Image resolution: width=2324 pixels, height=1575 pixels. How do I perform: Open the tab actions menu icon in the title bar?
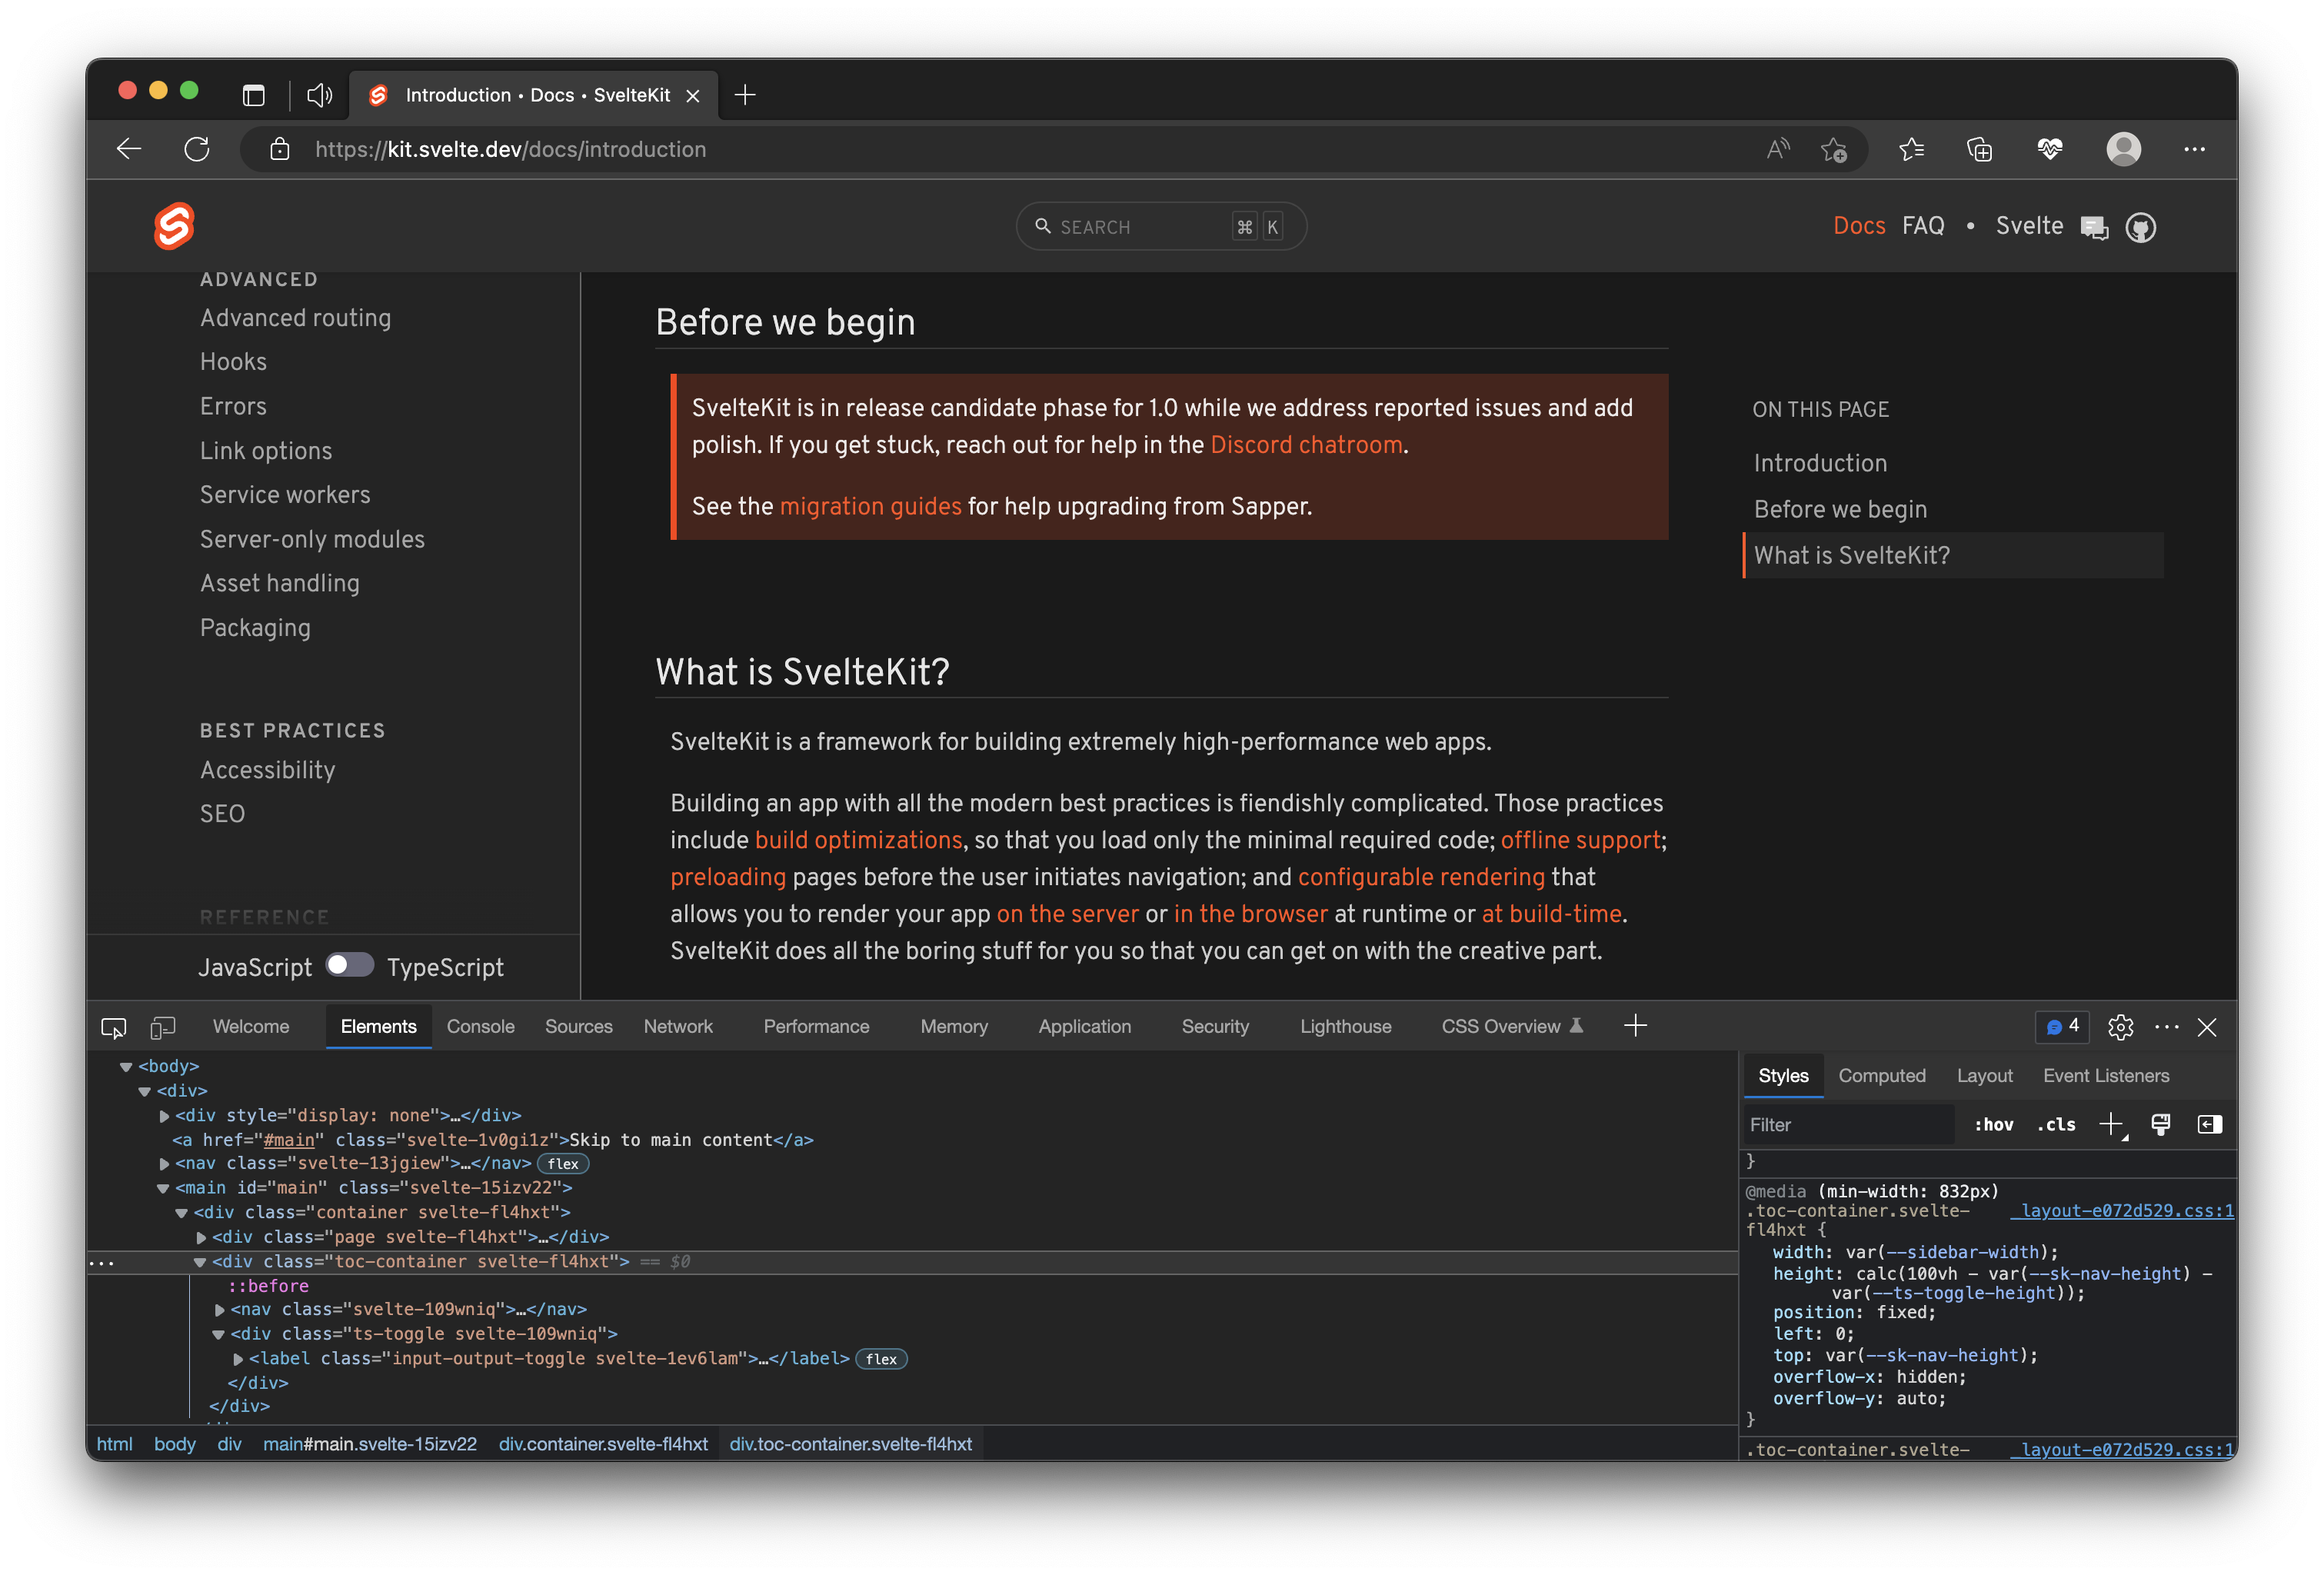[x=254, y=95]
